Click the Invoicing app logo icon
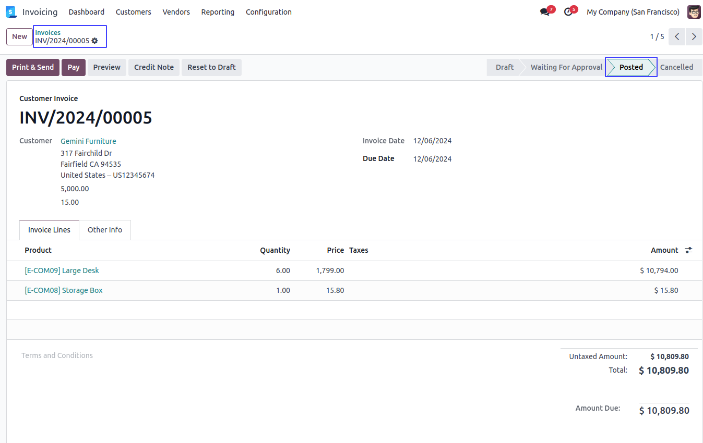703x443 pixels. (x=11, y=12)
